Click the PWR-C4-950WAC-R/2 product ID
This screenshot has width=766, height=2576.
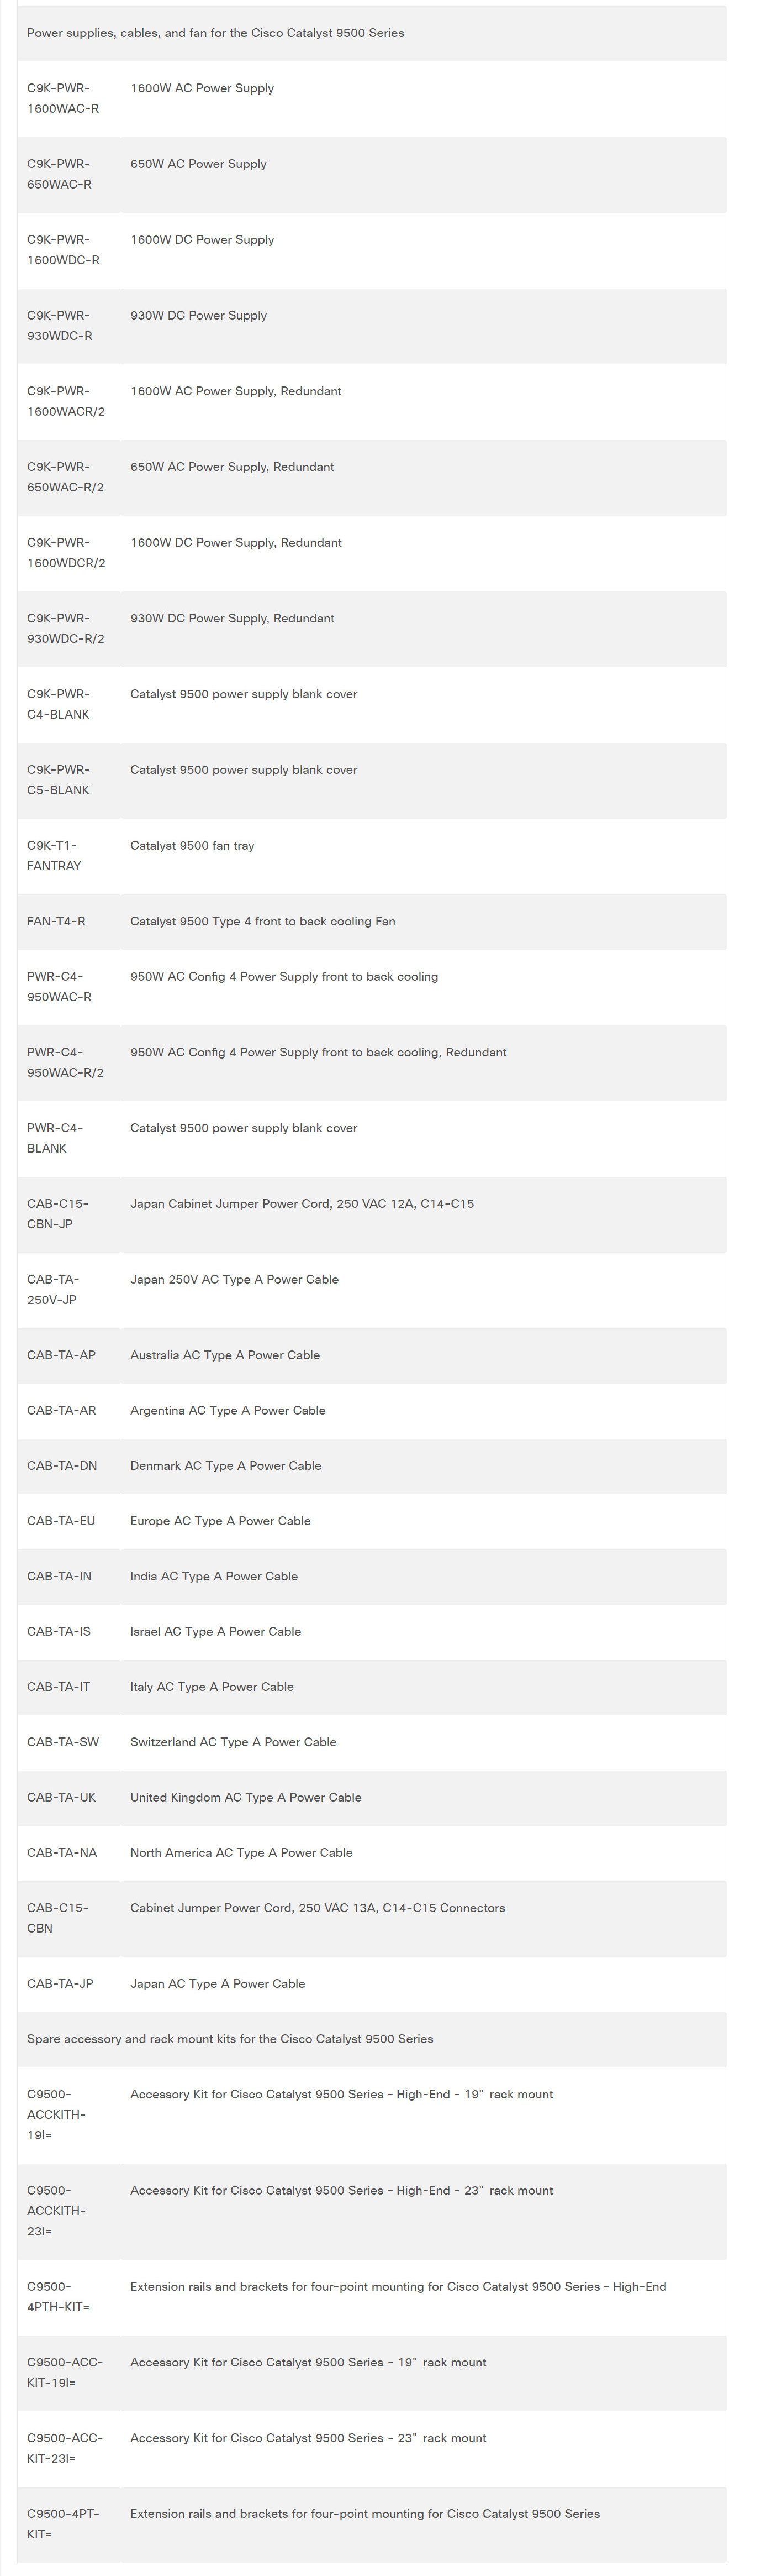coord(65,1062)
